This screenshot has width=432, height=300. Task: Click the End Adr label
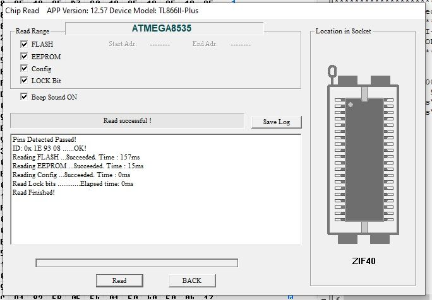(x=205, y=43)
